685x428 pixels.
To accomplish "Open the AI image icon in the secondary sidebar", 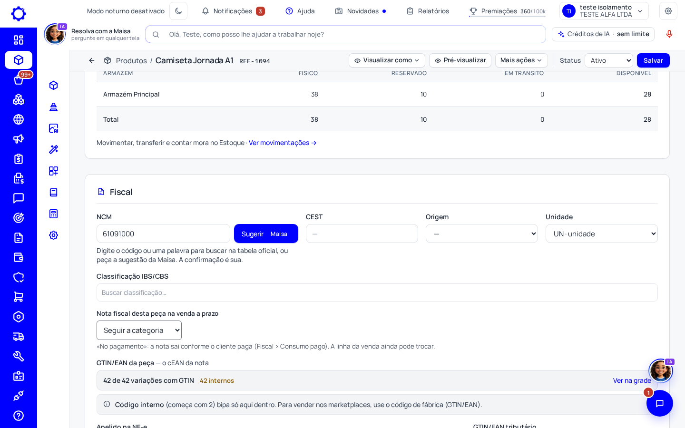I will coord(54,128).
